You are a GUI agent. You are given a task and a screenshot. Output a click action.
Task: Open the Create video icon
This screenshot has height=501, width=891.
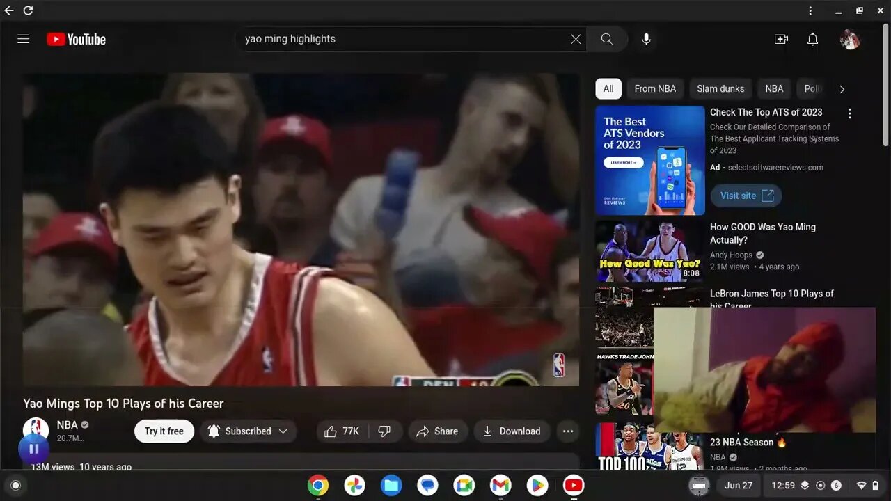click(x=781, y=40)
